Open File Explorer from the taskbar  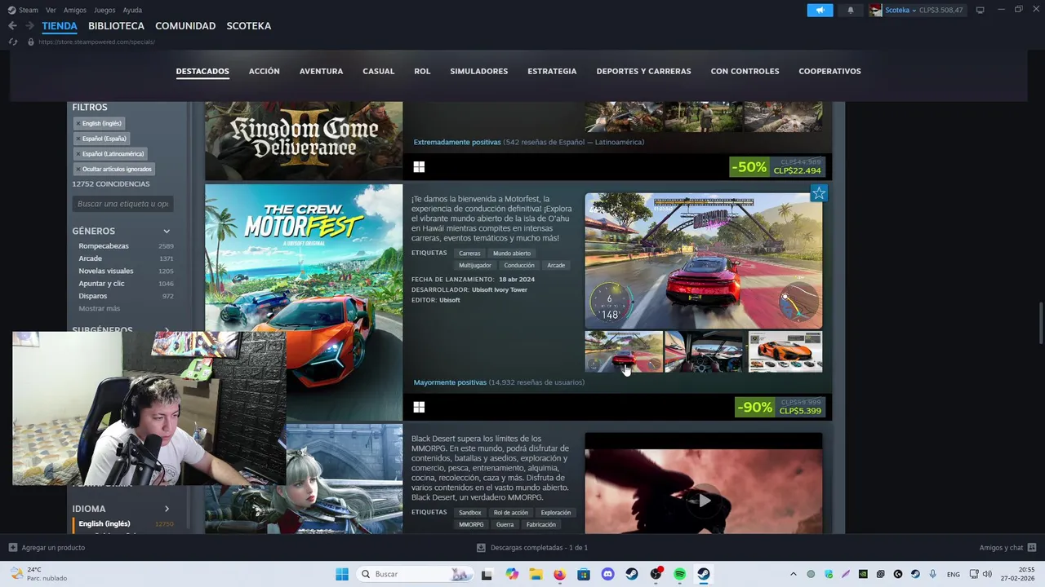point(536,574)
